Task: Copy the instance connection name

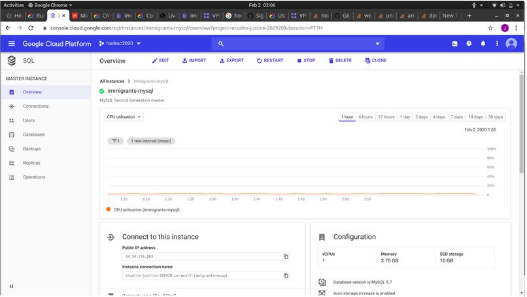Action: coord(286,276)
